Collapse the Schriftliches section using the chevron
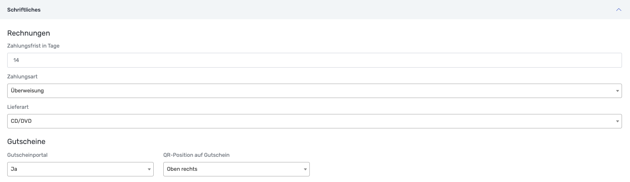 coord(618,10)
